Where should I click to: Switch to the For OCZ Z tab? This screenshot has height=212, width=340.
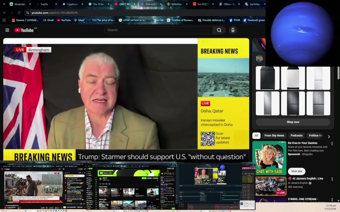point(203,4)
